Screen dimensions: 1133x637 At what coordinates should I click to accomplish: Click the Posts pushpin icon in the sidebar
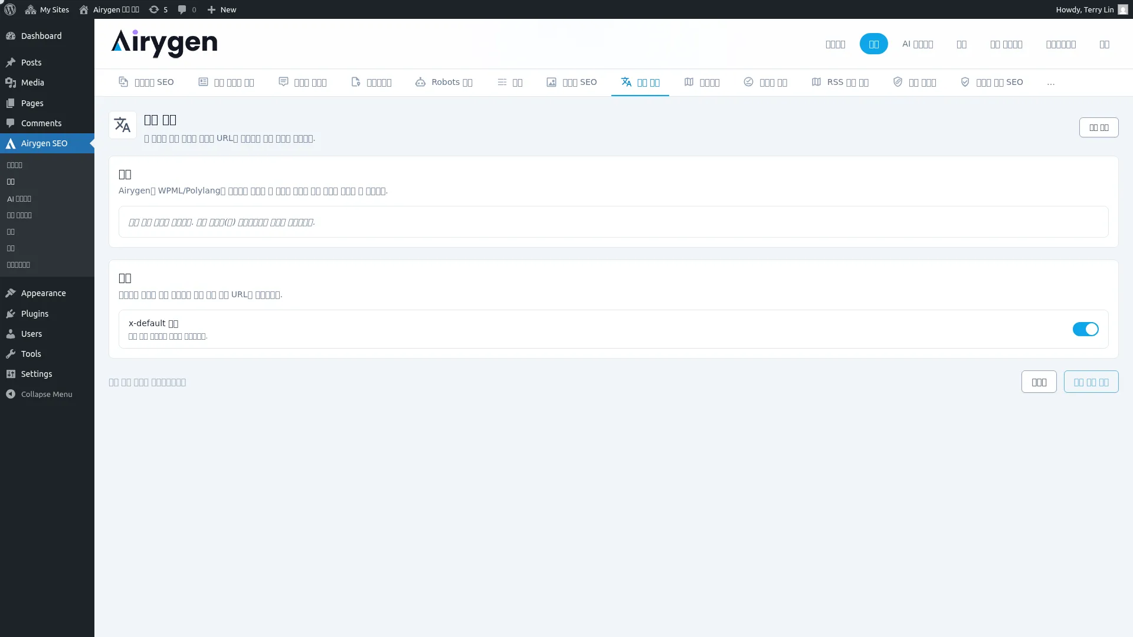click(11, 63)
